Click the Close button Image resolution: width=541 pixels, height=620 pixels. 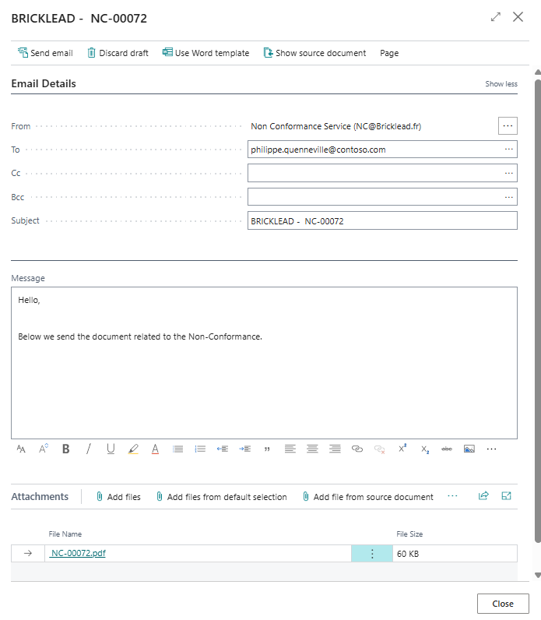click(x=502, y=604)
